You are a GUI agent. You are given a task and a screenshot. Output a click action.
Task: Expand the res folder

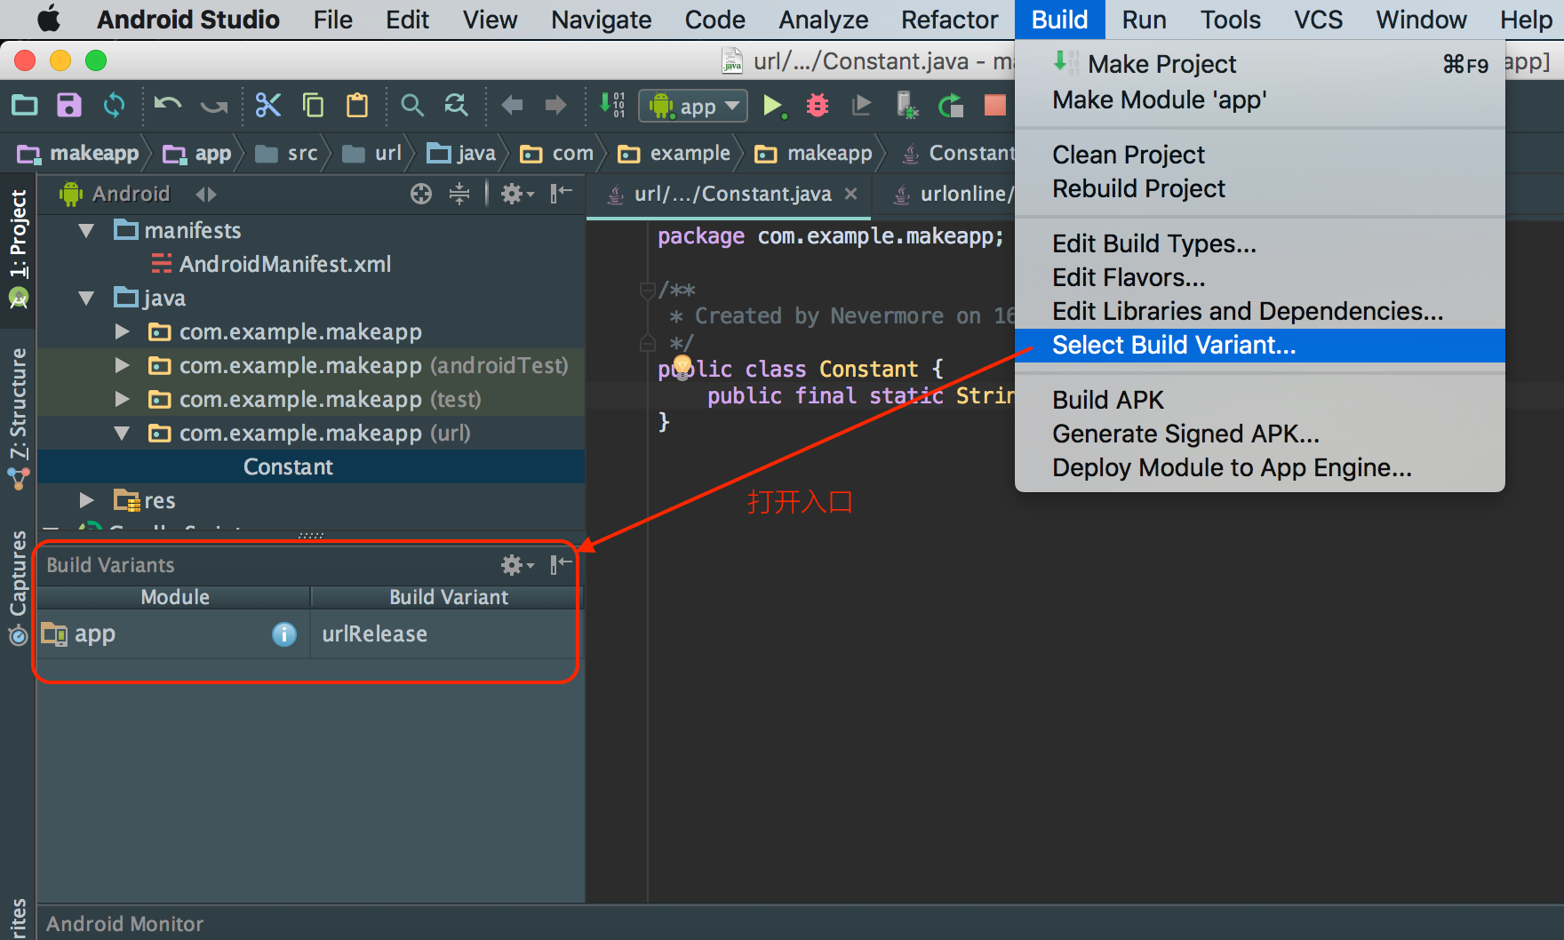tap(87, 501)
